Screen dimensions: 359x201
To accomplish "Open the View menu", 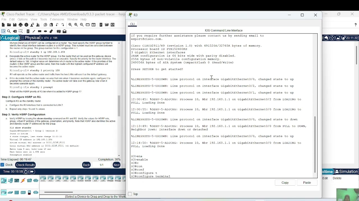I will [x=34, y=20].
